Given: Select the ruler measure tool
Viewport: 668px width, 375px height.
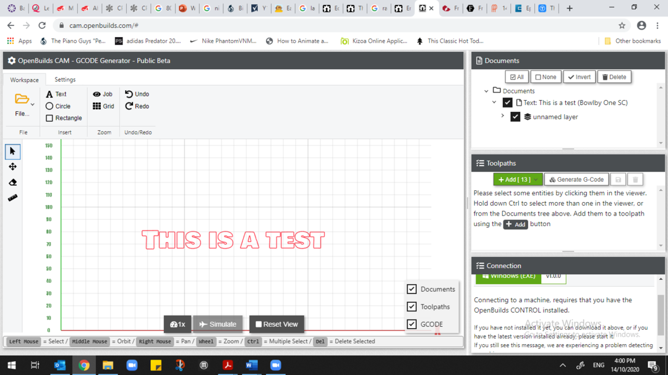Looking at the screenshot, I should pyautogui.click(x=12, y=198).
